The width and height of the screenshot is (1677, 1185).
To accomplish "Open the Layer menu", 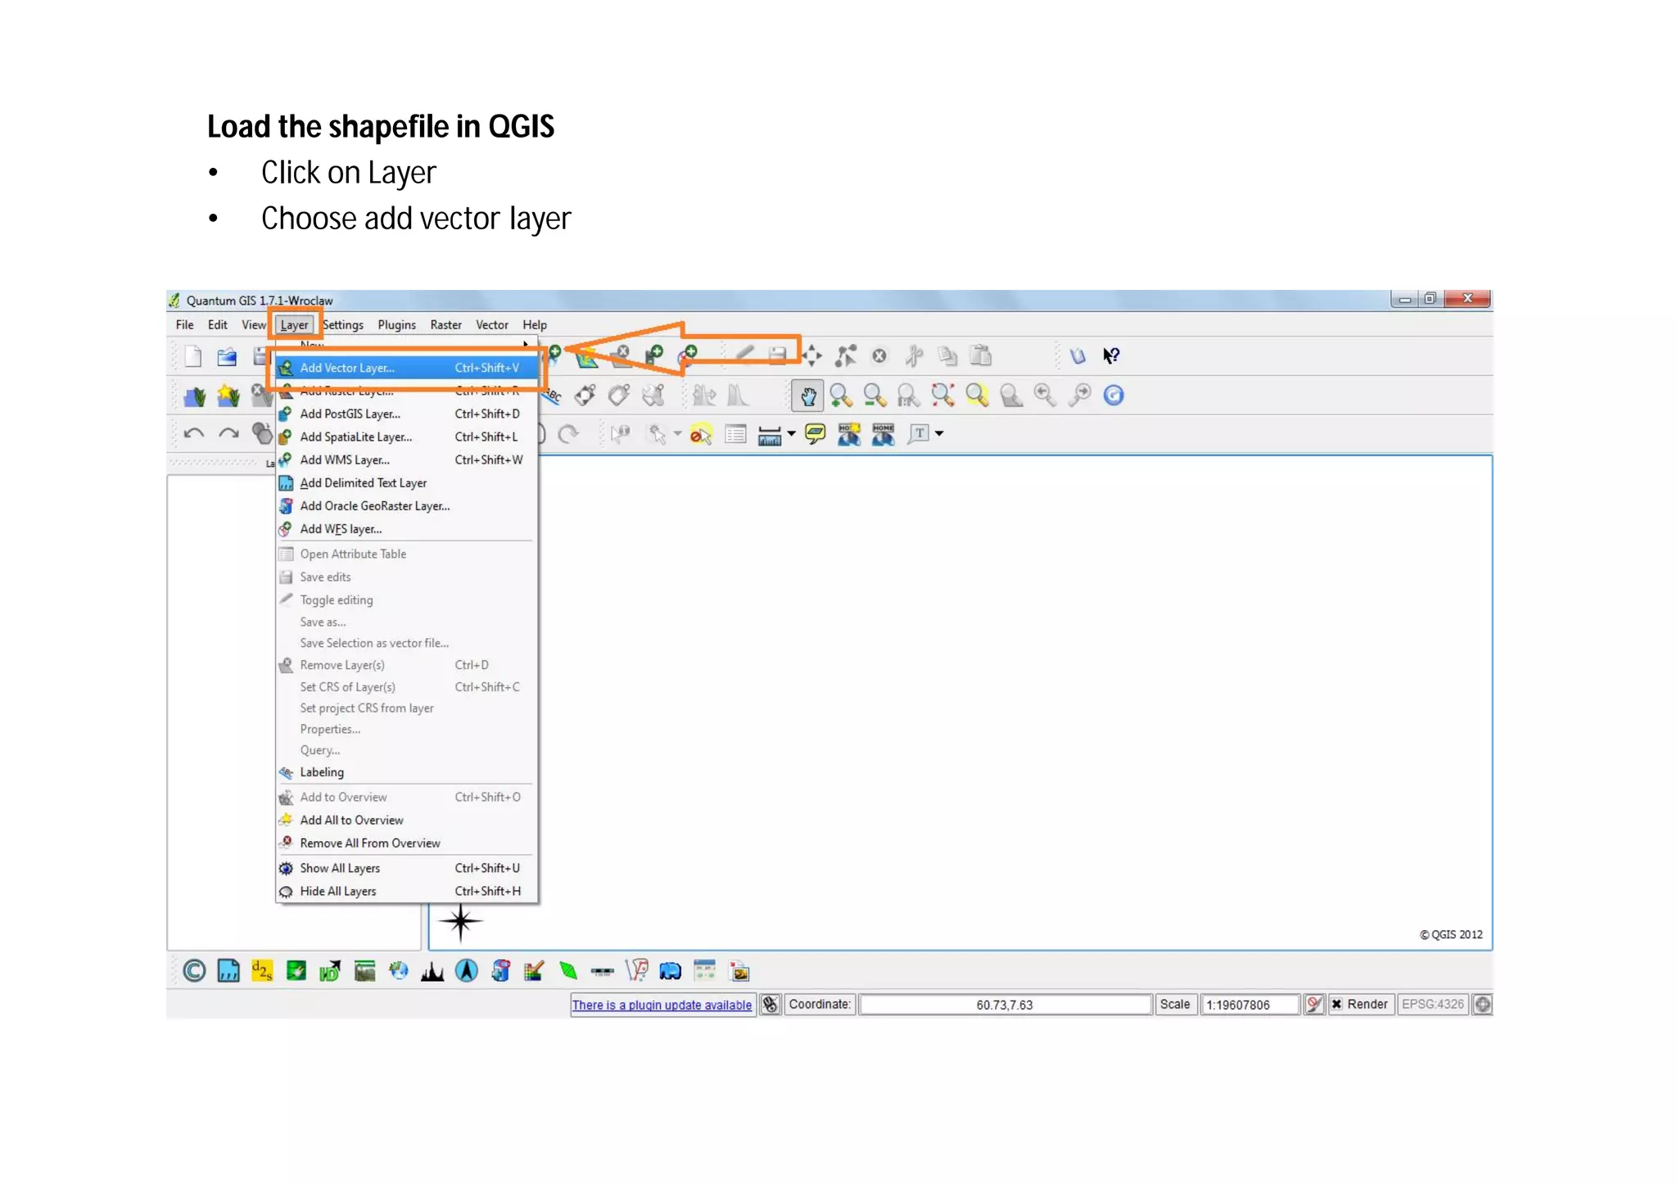I will 294,325.
